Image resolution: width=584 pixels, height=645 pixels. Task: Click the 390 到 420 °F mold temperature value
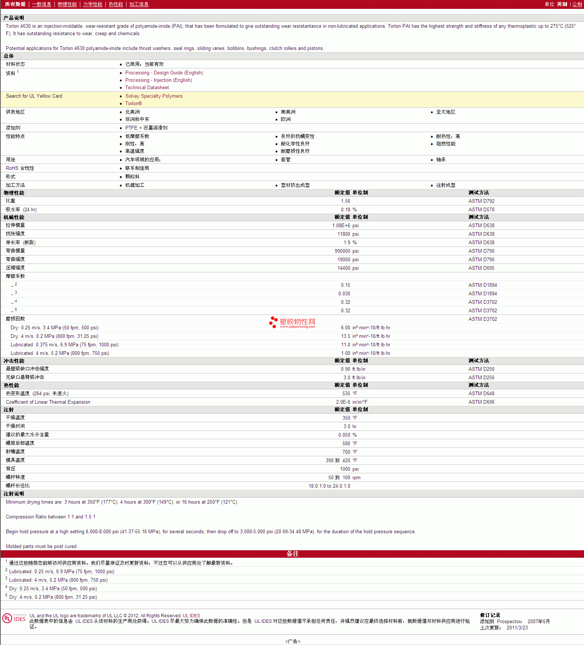[341, 461]
